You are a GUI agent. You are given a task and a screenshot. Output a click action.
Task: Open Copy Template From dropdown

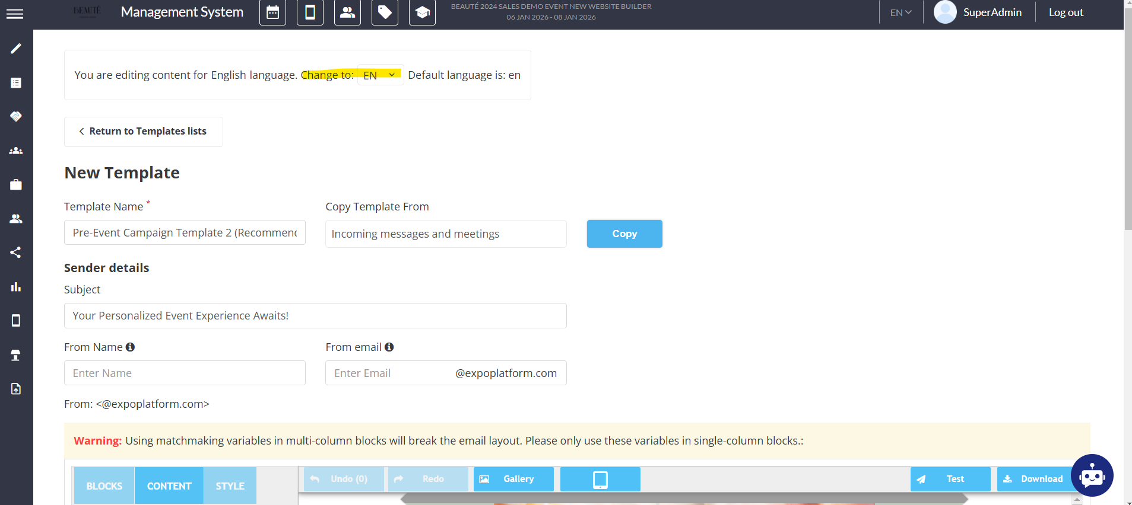[446, 234]
